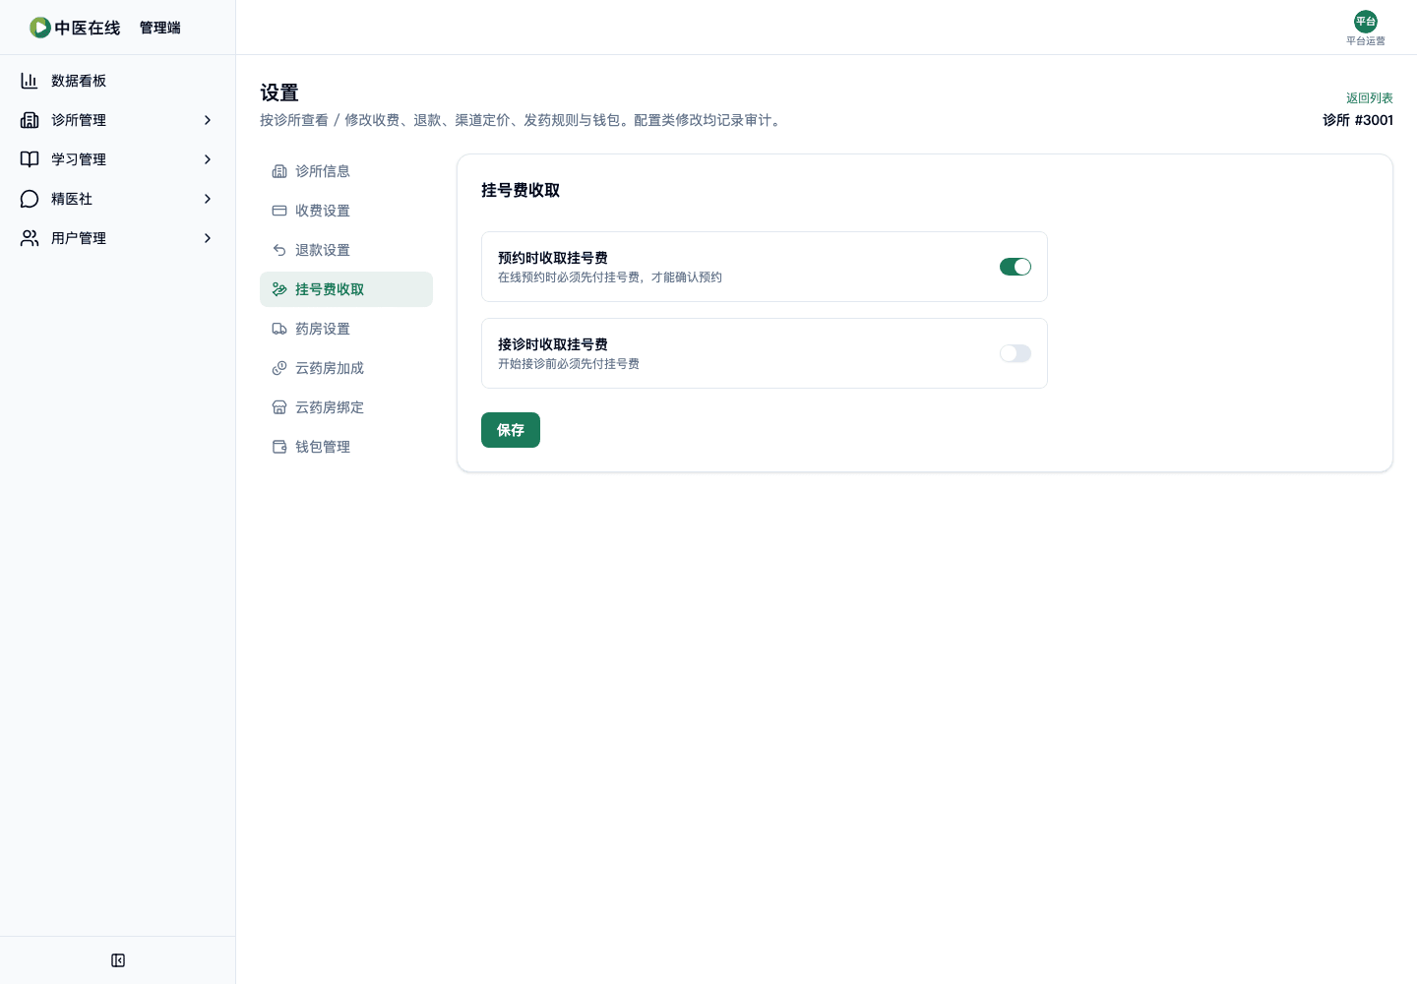Switch to the 药房设置 tab
Image resolution: width=1417 pixels, height=984 pixels.
coord(346,329)
